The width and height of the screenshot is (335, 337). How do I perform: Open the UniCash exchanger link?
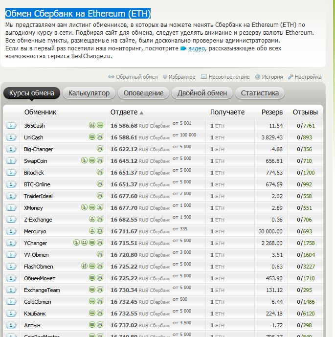(34, 137)
